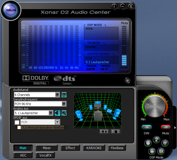Click the MUSIC indicator text
The width and height of the screenshot is (177, 160).
(106, 66)
